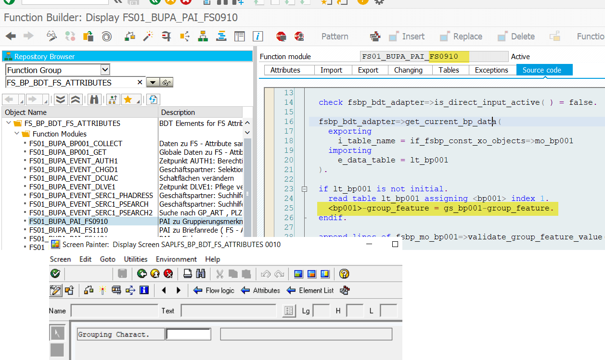Click the Screen Painter confirm green checkmark icon

pyautogui.click(x=55, y=273)
